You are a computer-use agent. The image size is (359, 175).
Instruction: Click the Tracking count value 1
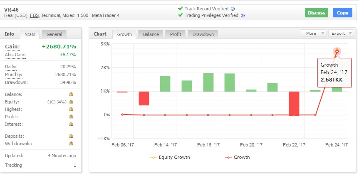click(74, 165)
